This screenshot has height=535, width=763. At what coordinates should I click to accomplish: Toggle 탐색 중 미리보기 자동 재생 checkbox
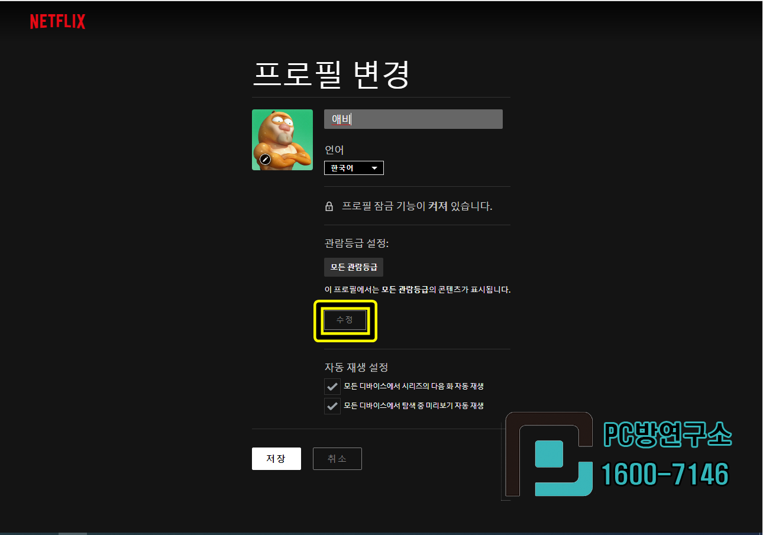point(332,406)
